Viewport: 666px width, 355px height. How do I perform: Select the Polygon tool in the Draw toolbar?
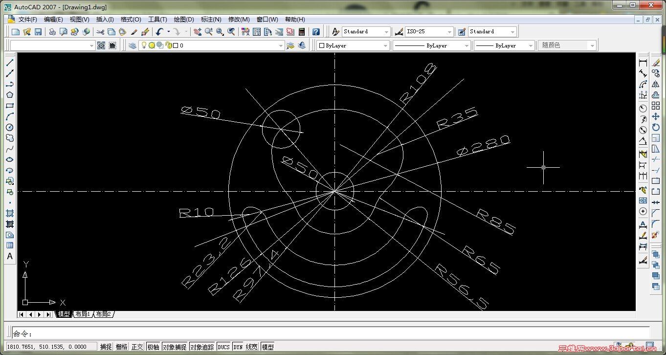(x=10, y=95)
